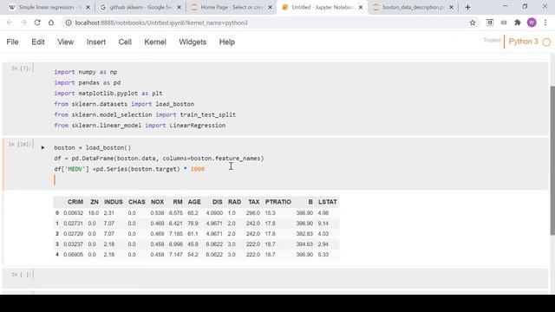Click the 2.94 LSTAT value
Viewport: 555px width, 312px height.
click(323, 244)
